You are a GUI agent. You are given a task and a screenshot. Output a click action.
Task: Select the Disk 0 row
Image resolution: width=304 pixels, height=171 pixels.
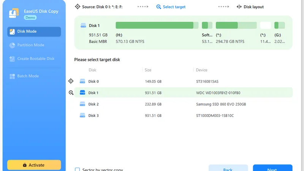click(184, 81)
